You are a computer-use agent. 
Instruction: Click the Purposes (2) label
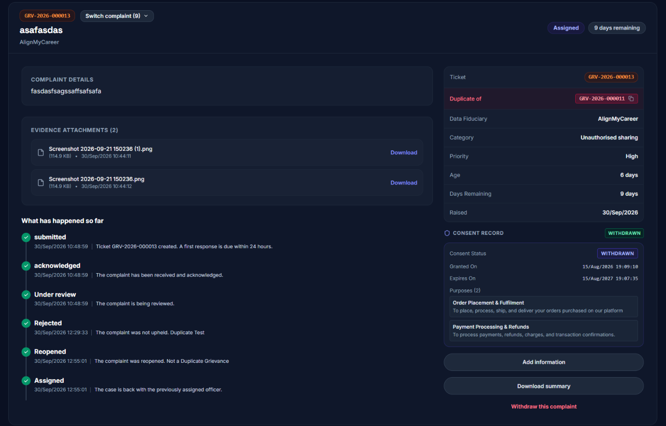tap(465, 290)
